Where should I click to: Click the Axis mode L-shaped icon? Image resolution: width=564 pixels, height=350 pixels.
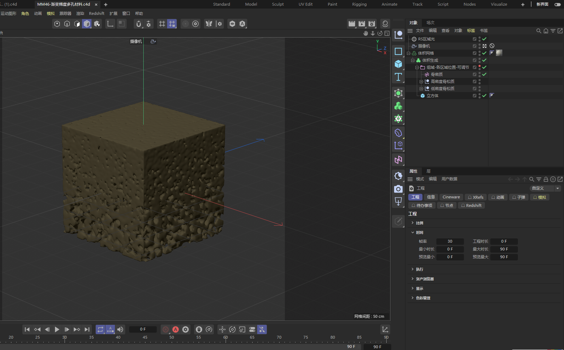(x=110, y=24)
